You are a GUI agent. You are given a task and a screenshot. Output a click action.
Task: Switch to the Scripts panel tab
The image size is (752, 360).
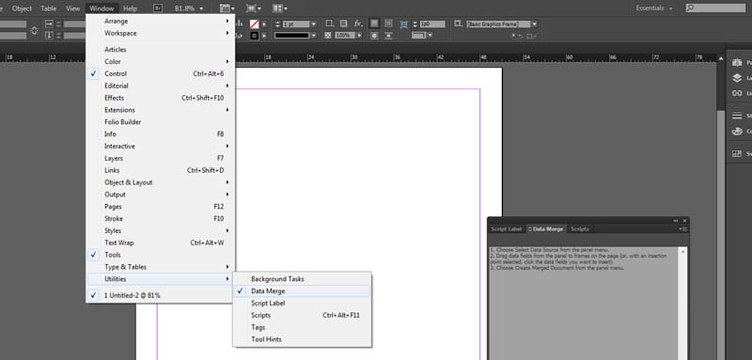tap(580, 229)
